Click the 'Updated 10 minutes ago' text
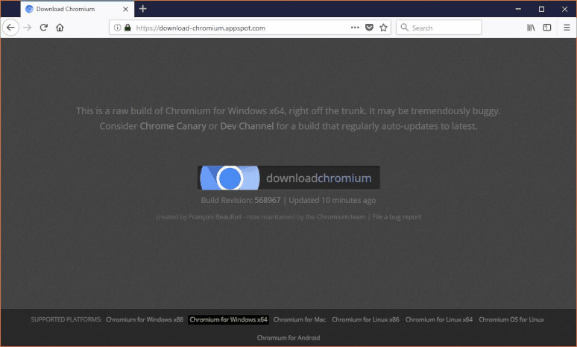Image resolution: width=577 pixels, height=347 pixels. 332,201
